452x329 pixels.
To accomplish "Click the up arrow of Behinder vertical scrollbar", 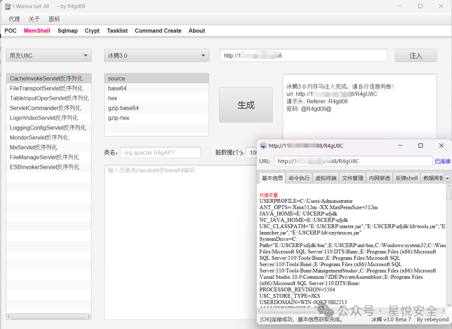I will coord(449,186).
